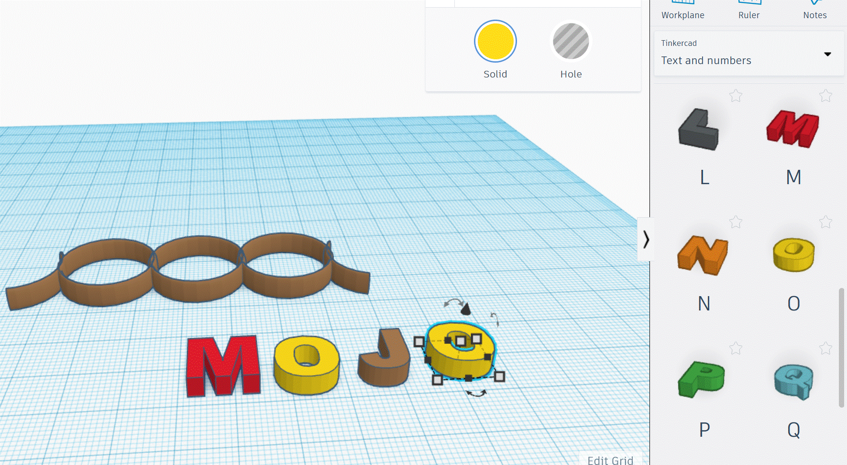Click the yellow Solid color swatch
The image size is (847, 465).
[x=495, y=41]
